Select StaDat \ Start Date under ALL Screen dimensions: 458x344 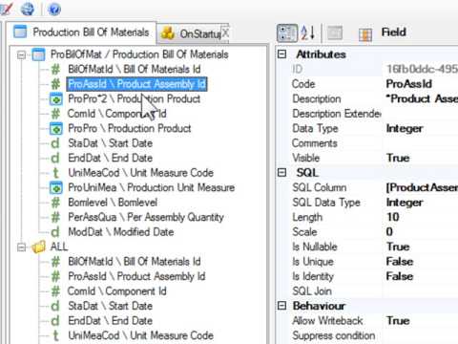pos(110,306)
